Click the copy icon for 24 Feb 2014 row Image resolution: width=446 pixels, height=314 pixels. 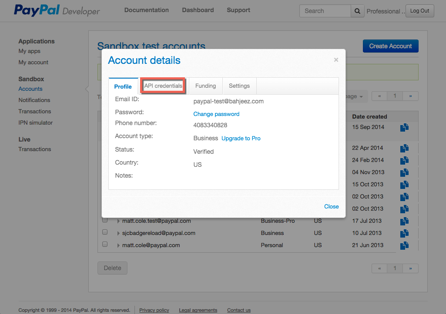[x=404, y=160]
